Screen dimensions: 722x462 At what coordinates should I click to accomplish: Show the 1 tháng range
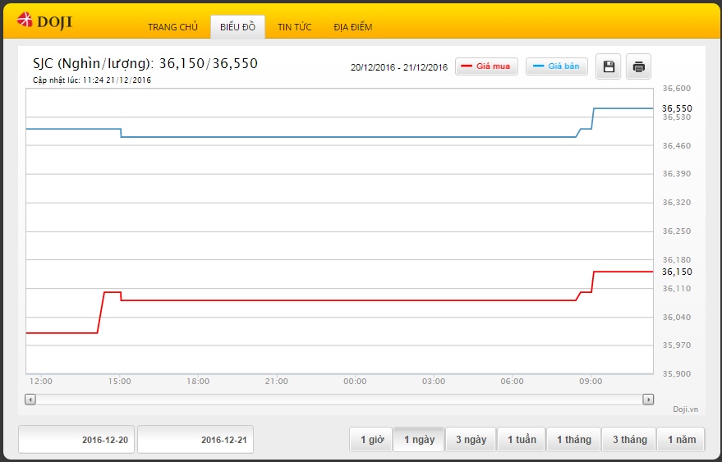(x=573, y=440)
